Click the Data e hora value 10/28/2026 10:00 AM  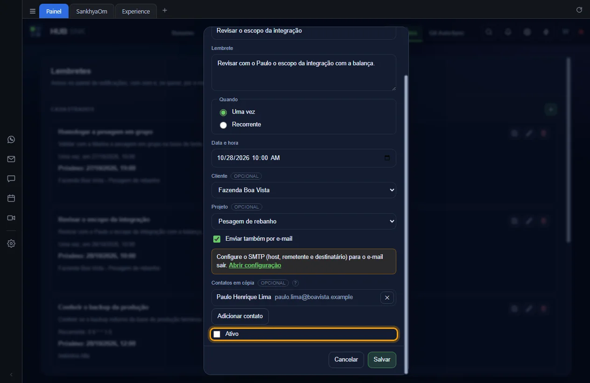point(248,158)
